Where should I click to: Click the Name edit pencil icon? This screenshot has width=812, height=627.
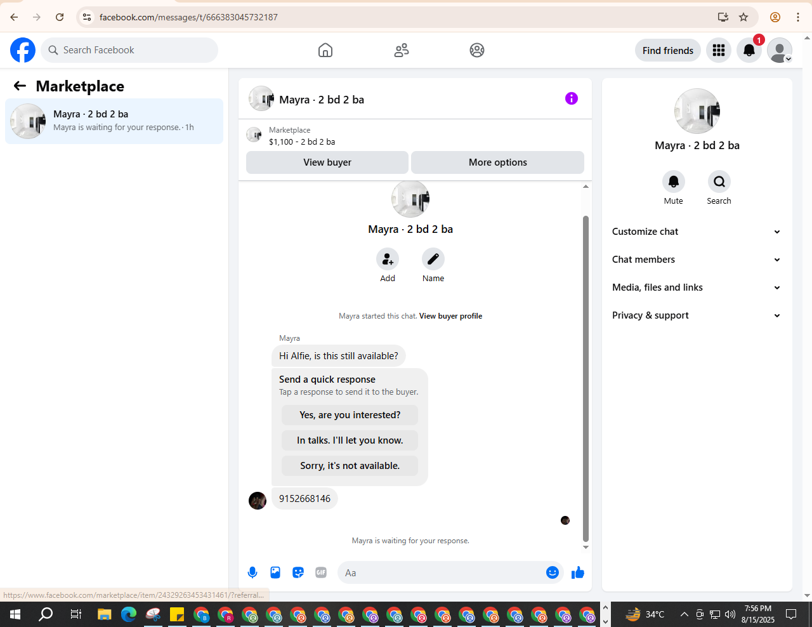click(433, 259)
